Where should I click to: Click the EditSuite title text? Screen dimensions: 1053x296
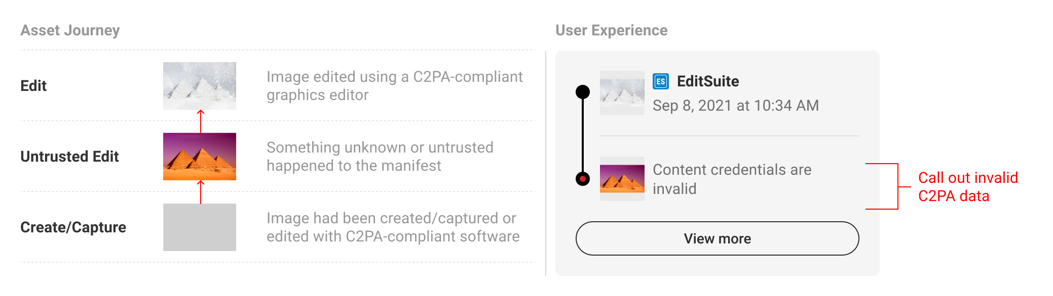[x=708, y=81]
